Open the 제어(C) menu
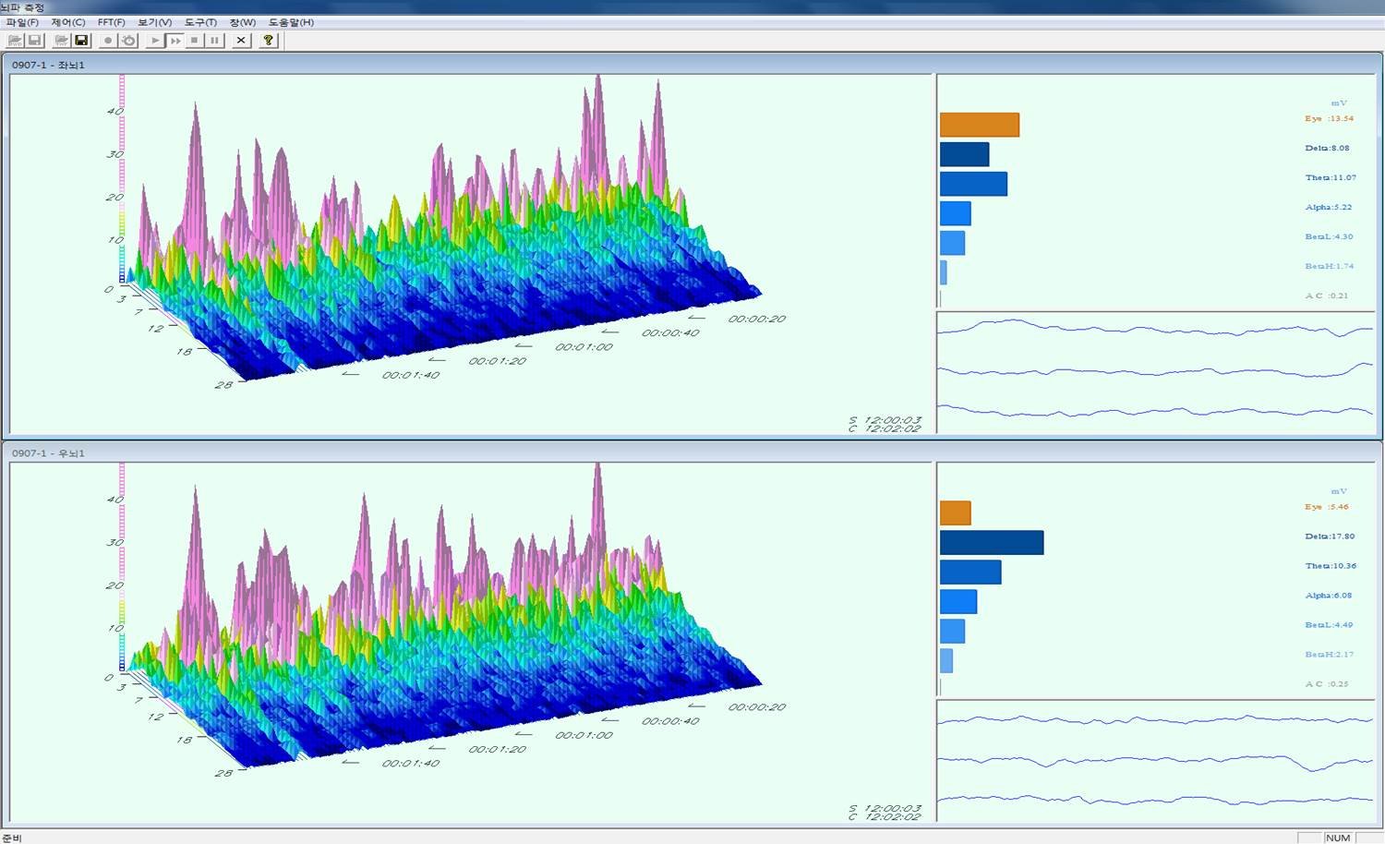Image resolution: width=1385 pixels, height=844 pixels. coord(67,22)
